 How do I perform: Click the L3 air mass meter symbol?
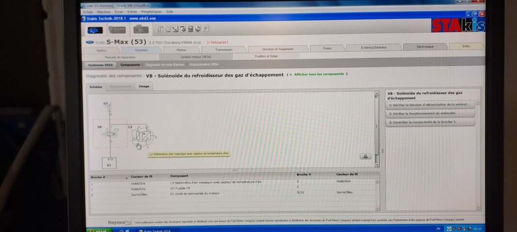tap(144, 135)
